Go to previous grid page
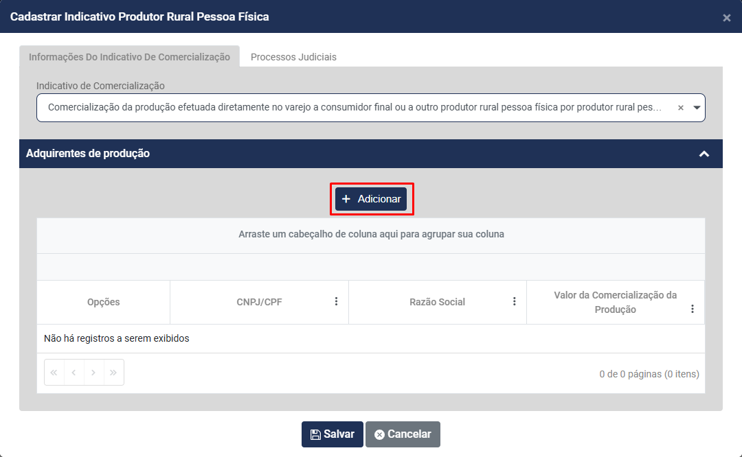742x457 pixels. (x=74, y=373)
